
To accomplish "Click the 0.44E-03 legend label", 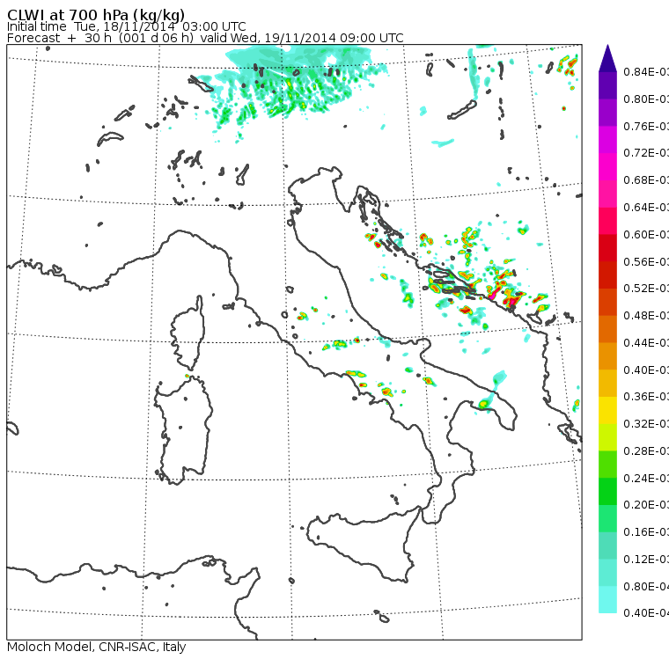I will (x=646, y=343).
